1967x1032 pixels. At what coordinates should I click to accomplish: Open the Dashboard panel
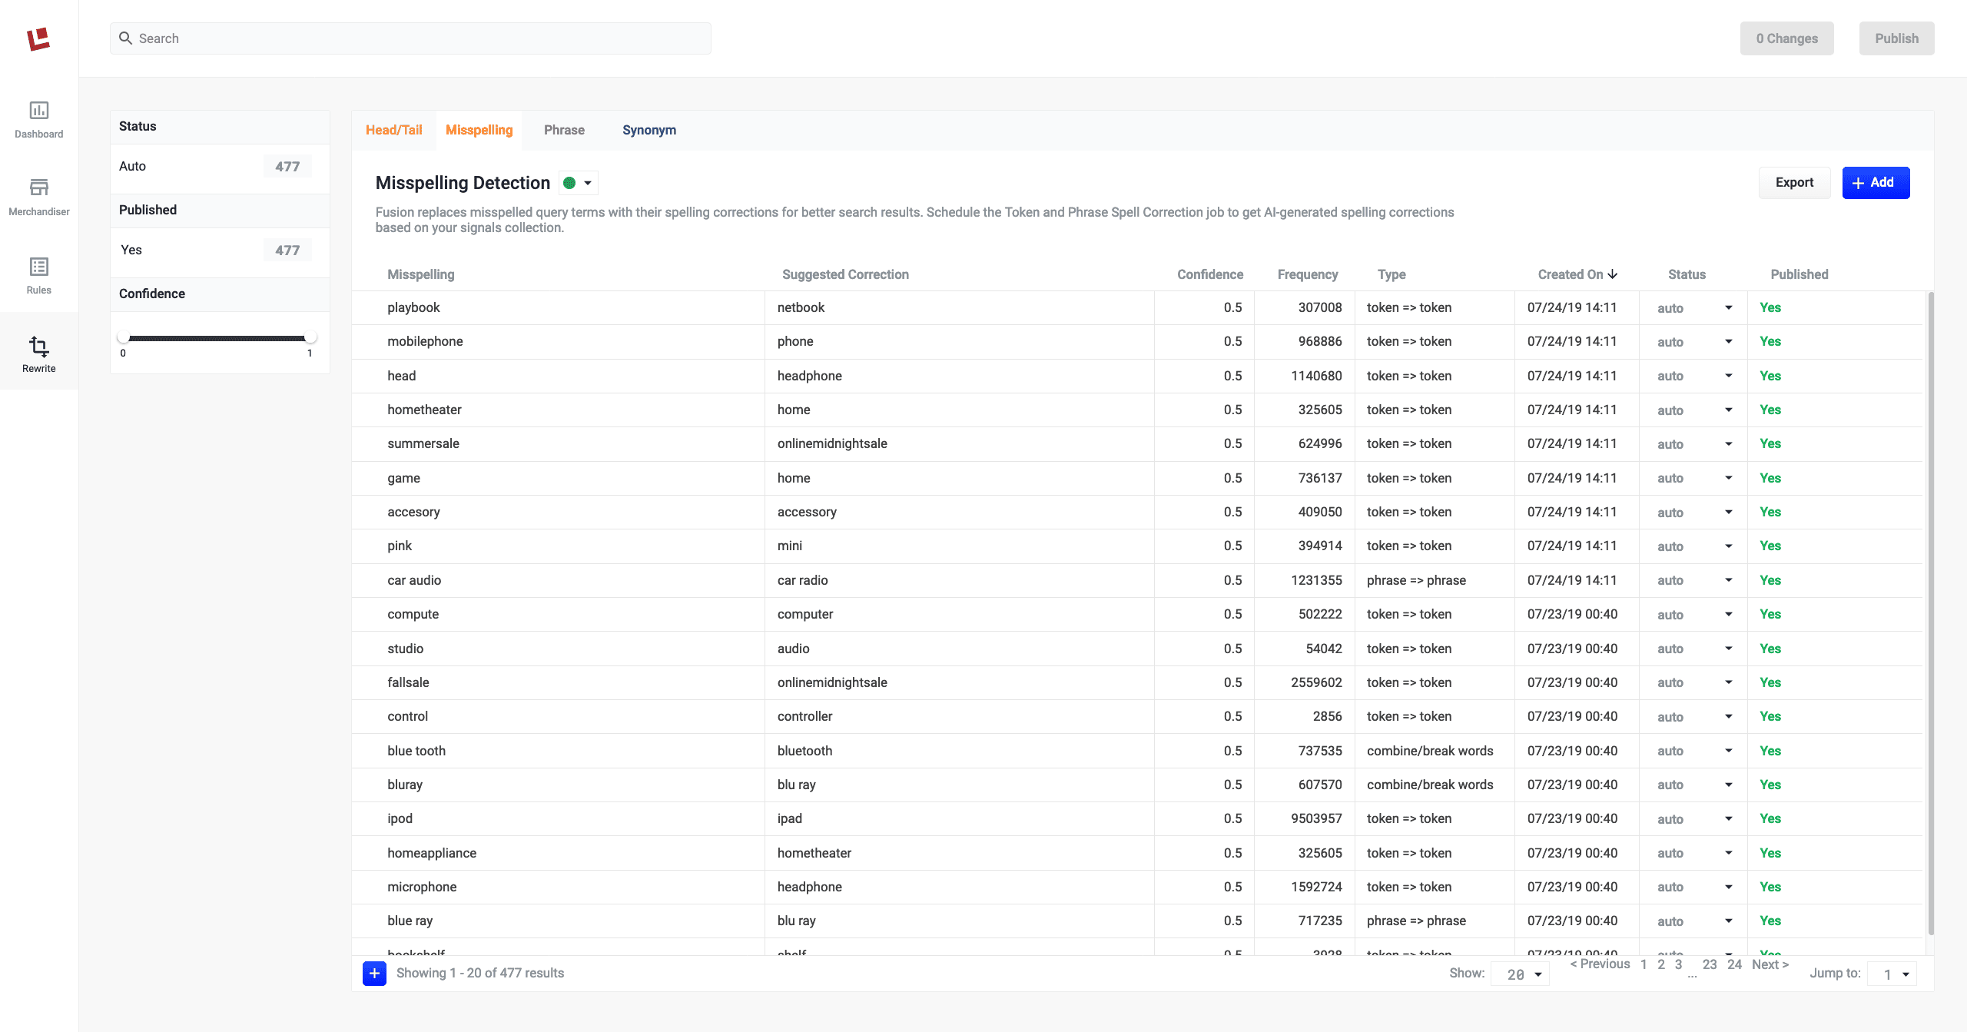[x=38, y=119]
